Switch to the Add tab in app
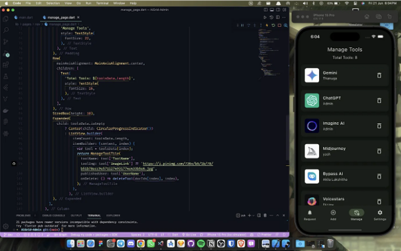The image size is (401, 251). pos(333,215)
